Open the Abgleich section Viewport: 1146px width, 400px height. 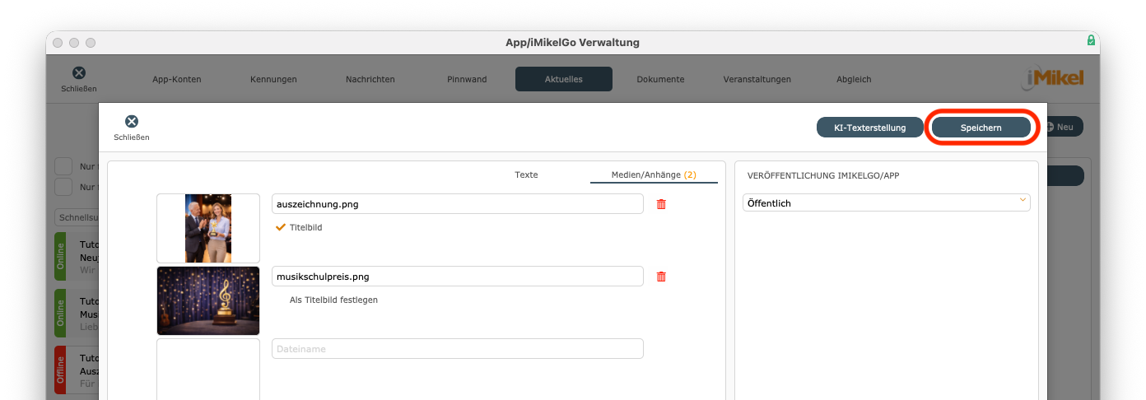tap(853, 80)
